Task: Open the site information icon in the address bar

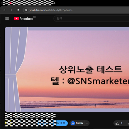Action: (26, 10)
